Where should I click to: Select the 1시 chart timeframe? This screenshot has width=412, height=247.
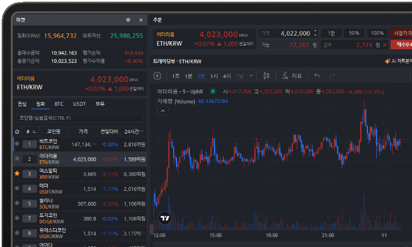[214, 76]
